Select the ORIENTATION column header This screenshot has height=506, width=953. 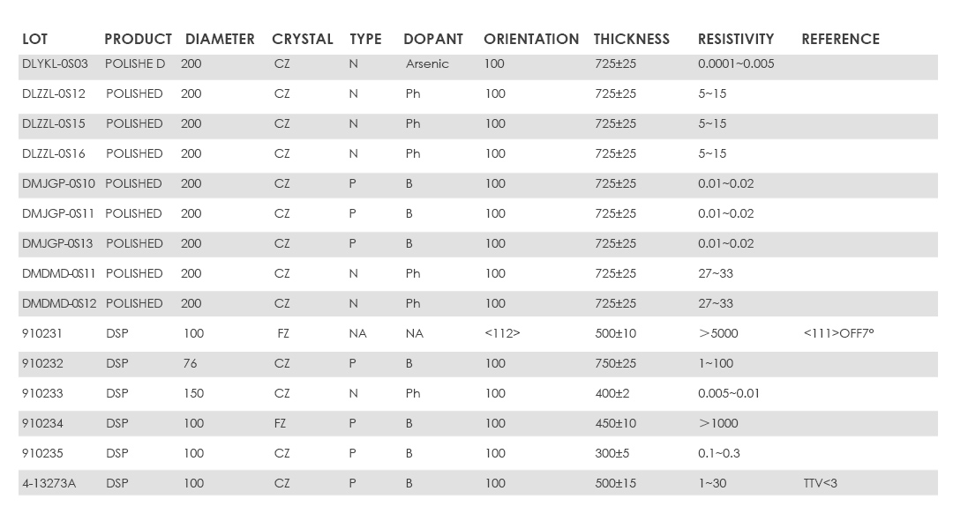coord(531,39)
